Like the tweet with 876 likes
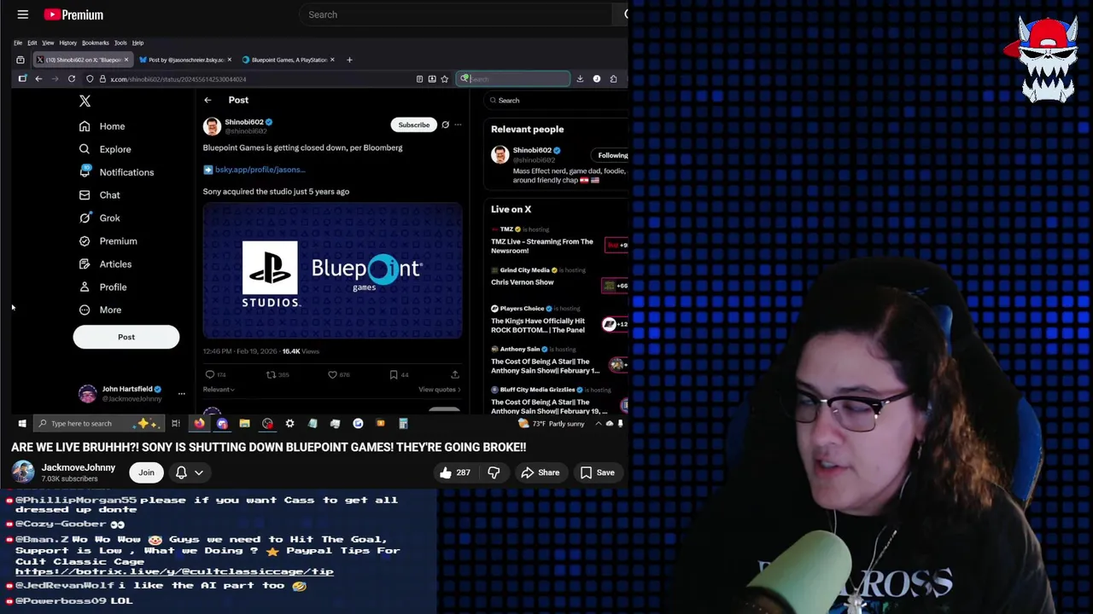Viewport: 1093px width, 614px height. [x=332, y=374]
